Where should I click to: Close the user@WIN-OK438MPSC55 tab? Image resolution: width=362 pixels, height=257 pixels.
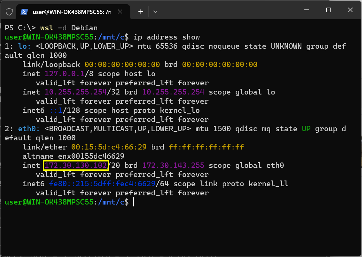tap(120, 11)
